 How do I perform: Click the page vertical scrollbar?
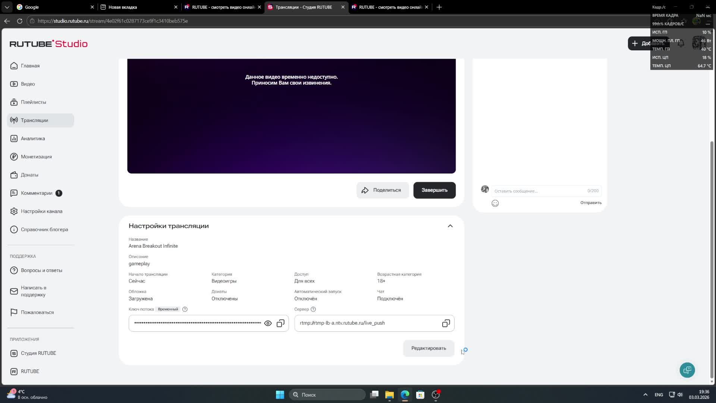coord(712,257)
